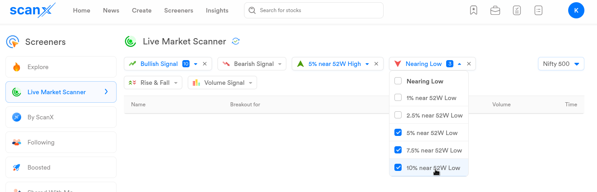The height and width of the screenshot is (192, 597).
Task: Check the 1% near 52W Low option
Action: click(x=398, y=98)
